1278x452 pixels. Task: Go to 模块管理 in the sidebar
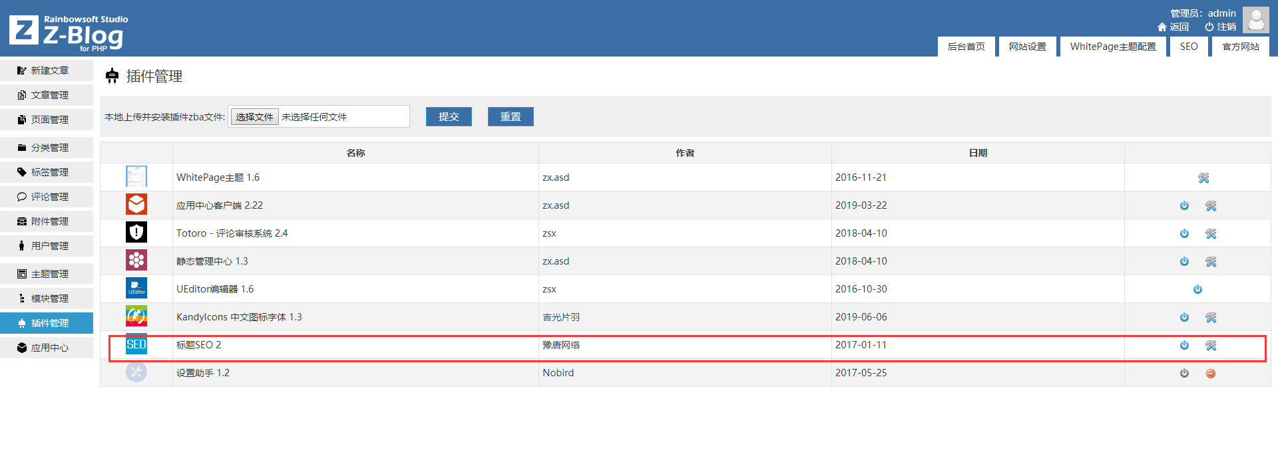(47, 298)
